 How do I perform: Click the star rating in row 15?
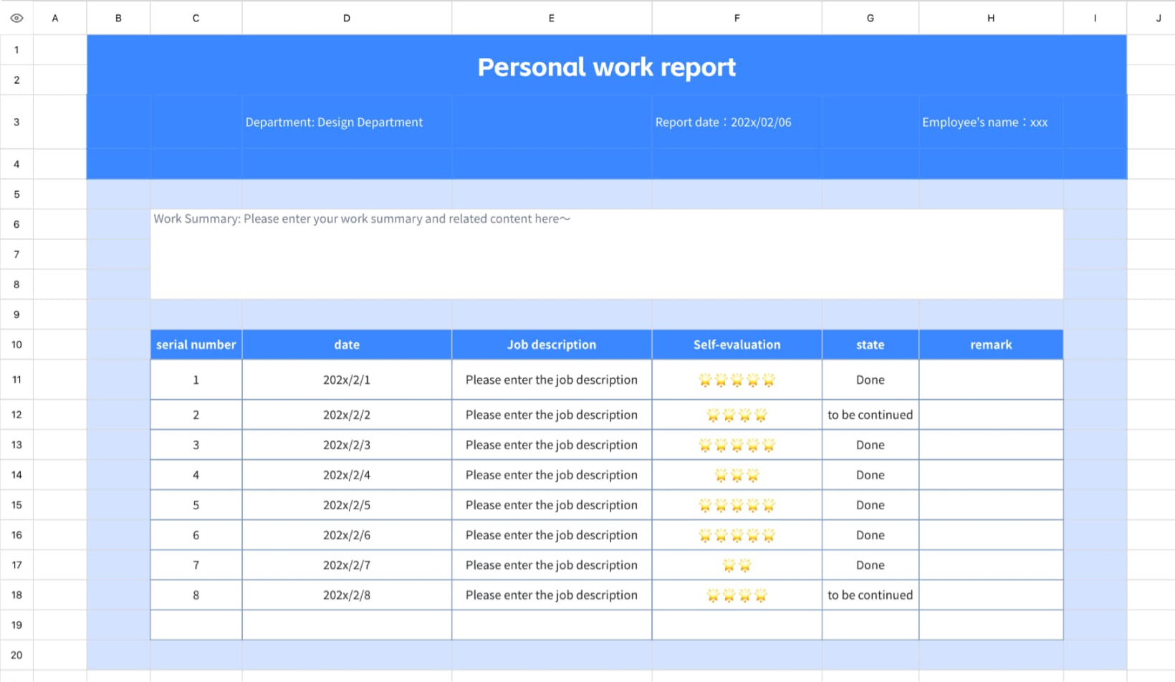(737, 505)
